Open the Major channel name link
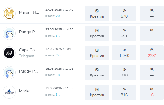 (29, 12)
